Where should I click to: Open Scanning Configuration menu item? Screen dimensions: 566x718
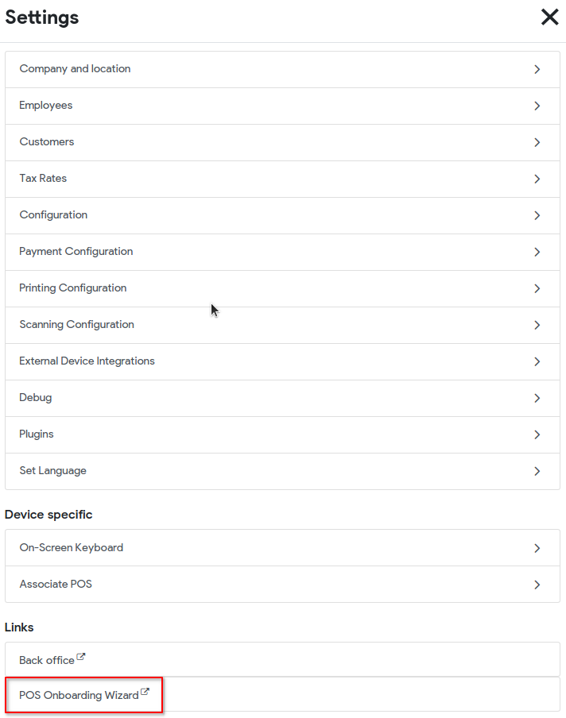pyautogui.click(x=282, y=325)
